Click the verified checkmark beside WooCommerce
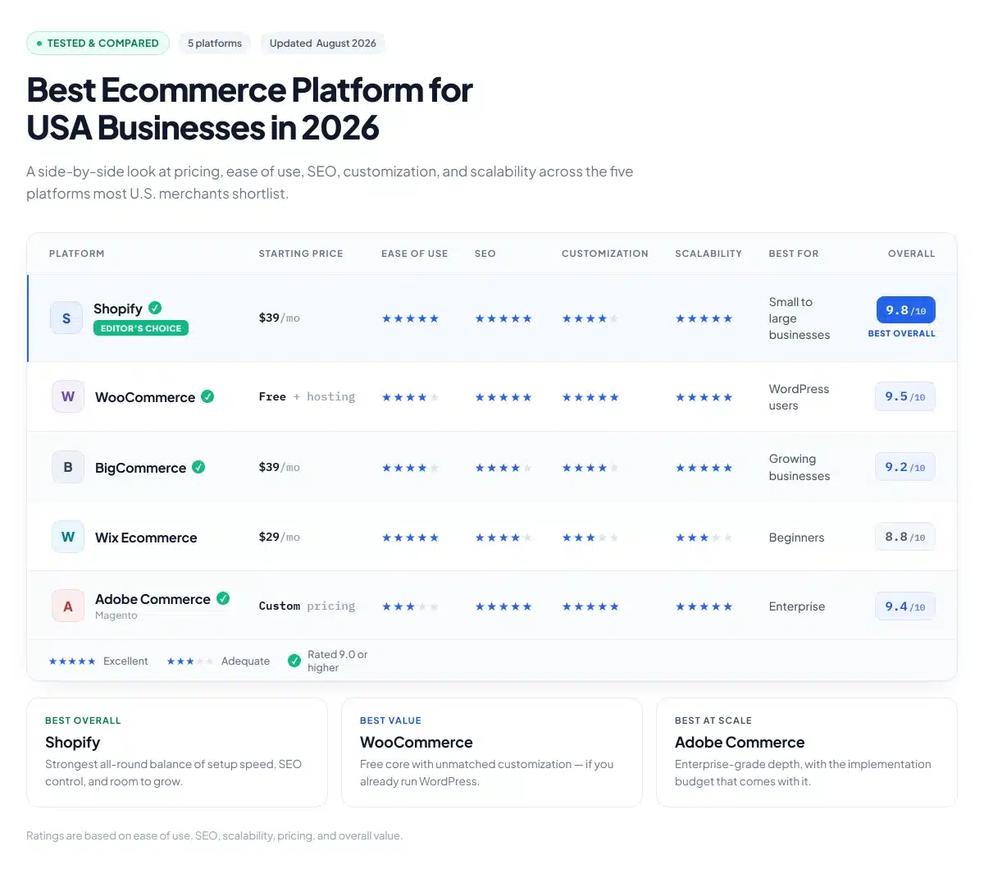The height and width of the screenshot is (883, 984). tap(207, 396)
